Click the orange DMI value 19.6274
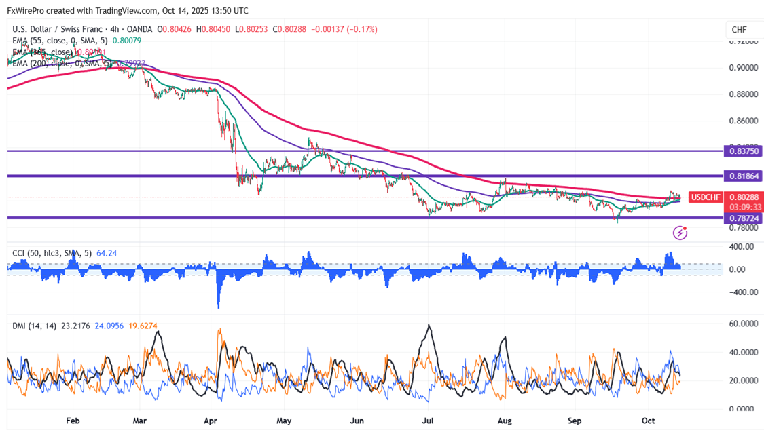The height and width of the screenshot is (430, 764). [143, 326]
